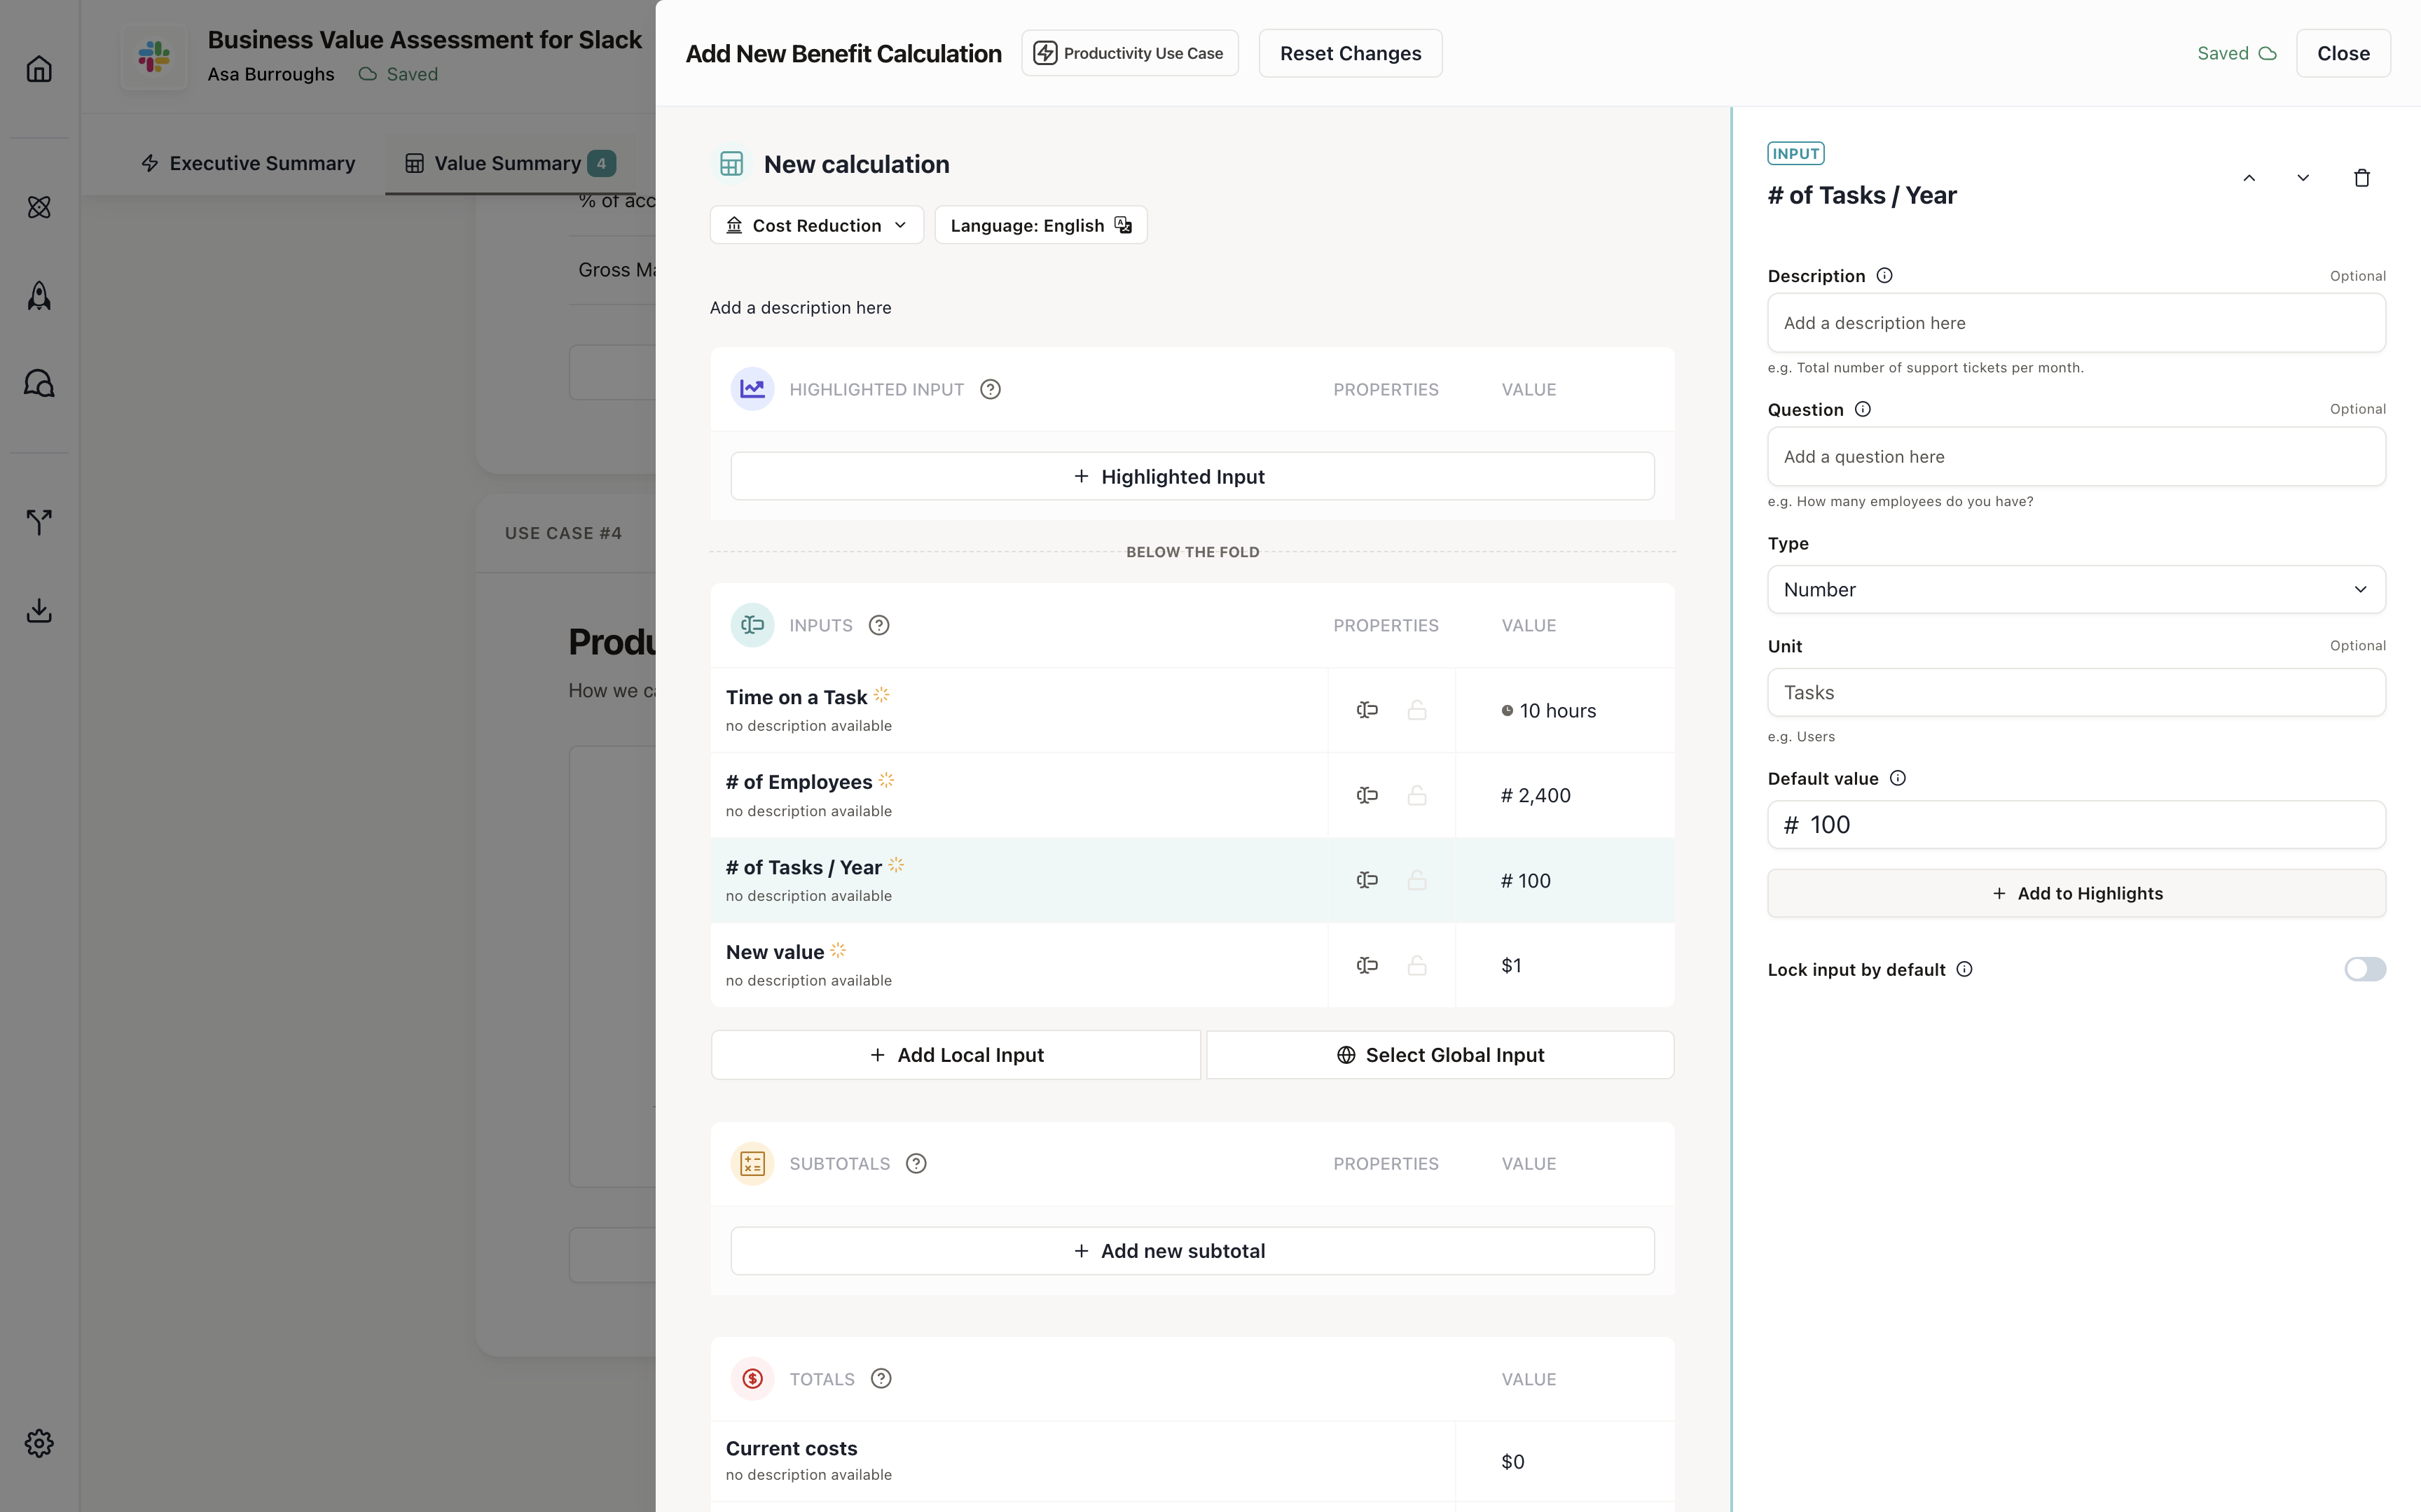Click the trash icon to delete the input
Image resolution: width=2421 pixels, height=1512 pixels.
[x=2361, y=178]
